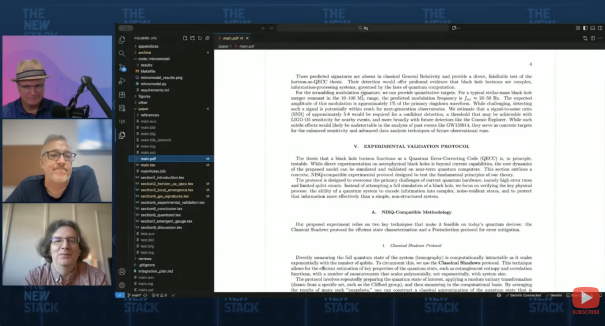Open the Search view in activity bar
Image resolution: width=605 pixels, height=326 pixels.
click(x=122, y=54)
